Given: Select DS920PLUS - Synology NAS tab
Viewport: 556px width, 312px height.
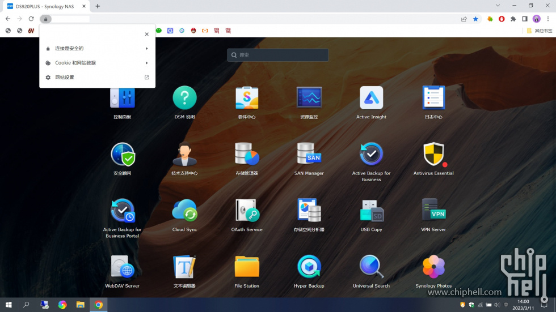Looking at the screenshot, I should pyautogui.click(x=46, y=6).
